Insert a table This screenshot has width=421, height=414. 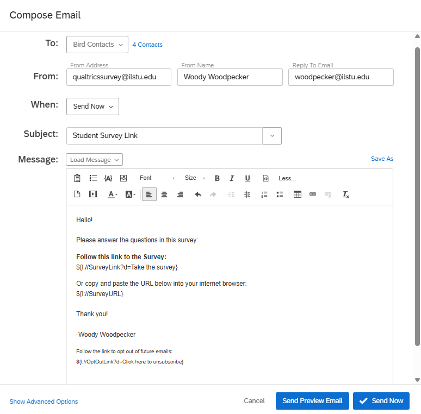coord(298,195)
